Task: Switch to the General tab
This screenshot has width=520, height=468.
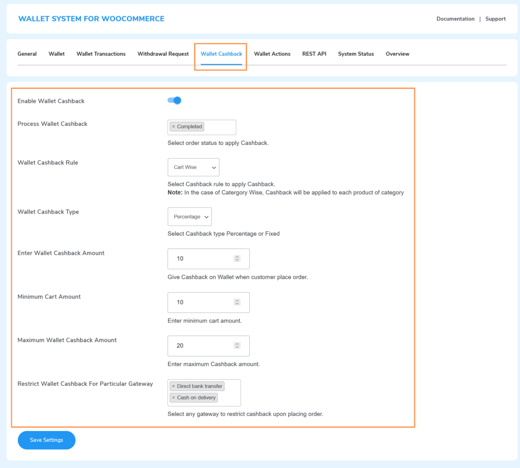Action: point(27,54)
